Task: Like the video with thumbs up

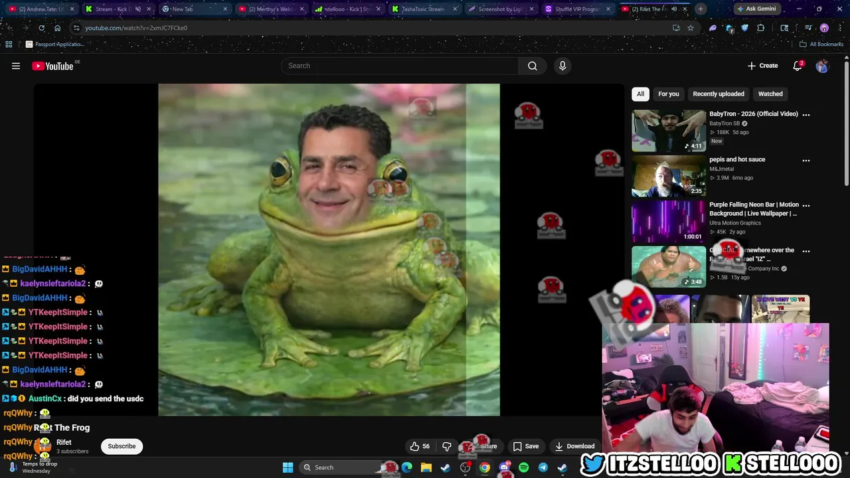Action: (420, 446)
